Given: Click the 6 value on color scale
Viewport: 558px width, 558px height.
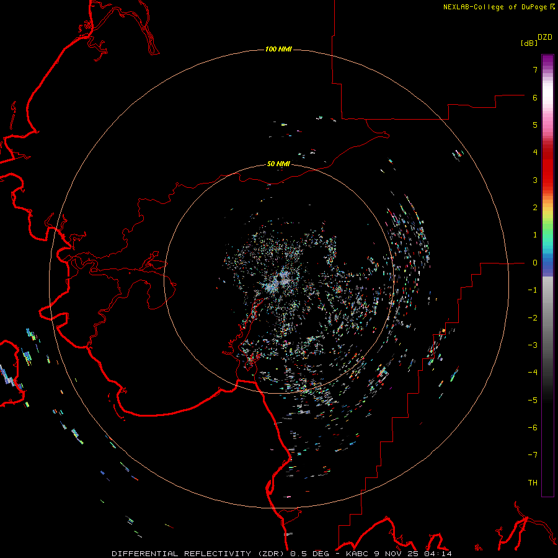Looking at the screenshot, I should tap(535, 97).
